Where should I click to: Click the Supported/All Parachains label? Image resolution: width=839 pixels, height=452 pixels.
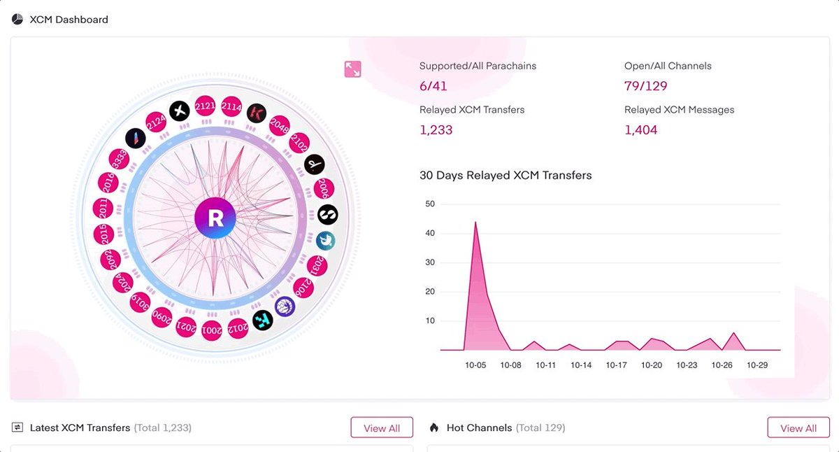(478, 66)
